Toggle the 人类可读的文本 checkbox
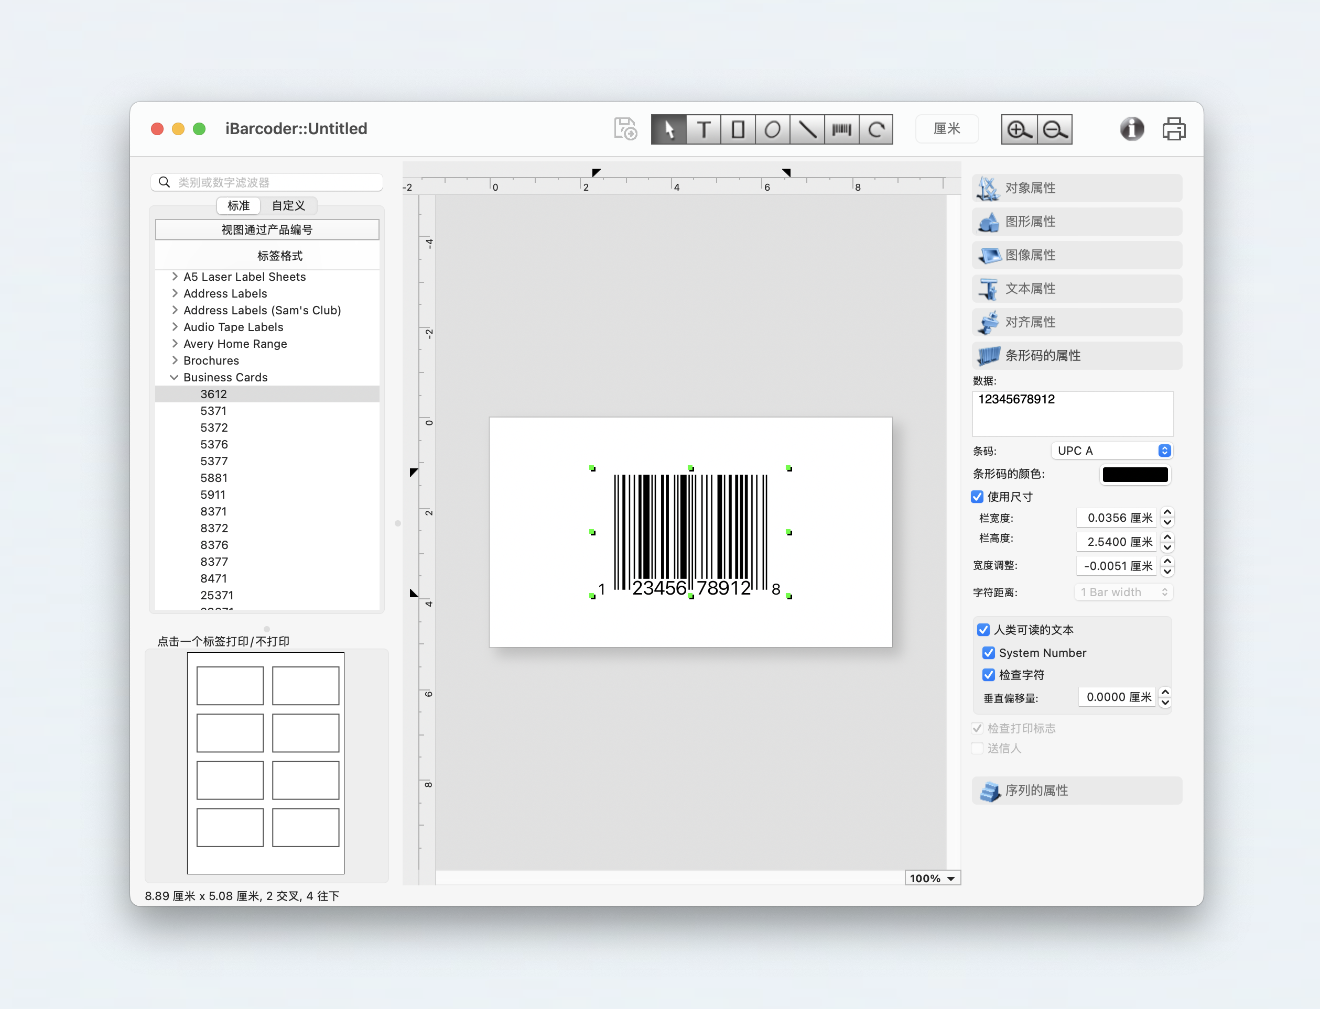Screen dimensions: 1320x1009 tap(983, 629)
